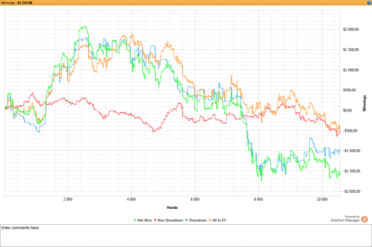Click the green Net Won legend dot

click(135, 220)
